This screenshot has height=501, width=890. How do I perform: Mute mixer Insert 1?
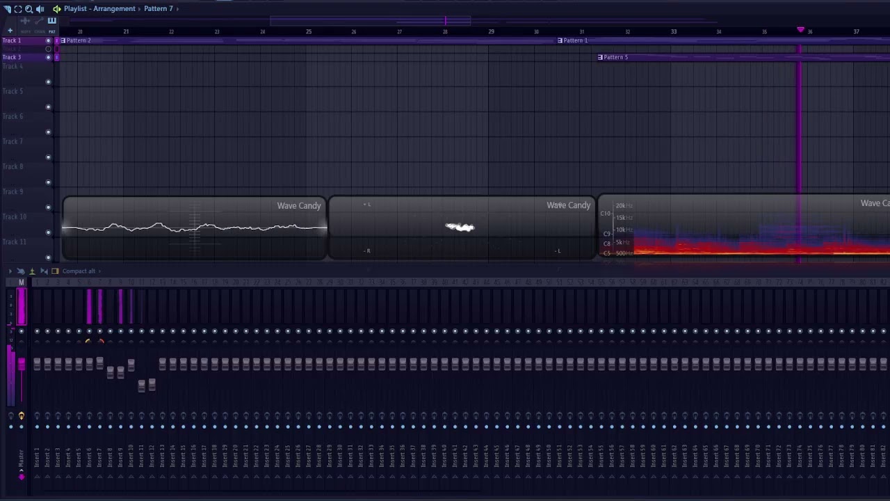pos(37,331)
